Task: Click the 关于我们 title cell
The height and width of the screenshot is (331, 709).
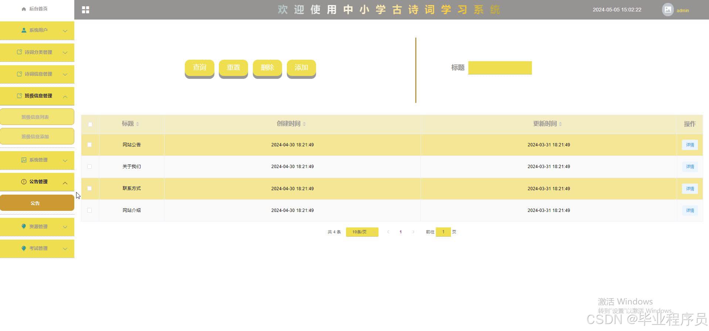Action: point(132,167)
